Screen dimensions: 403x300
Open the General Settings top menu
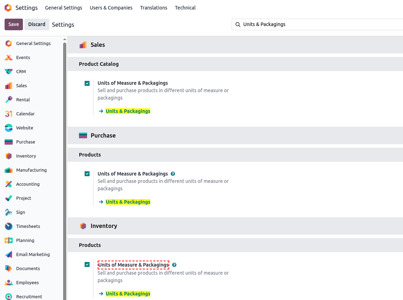[x=63, y=8]
